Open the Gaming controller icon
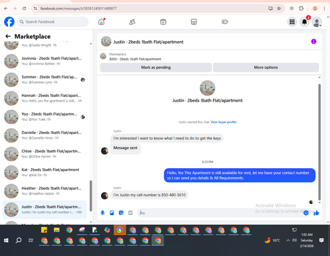 [x=224, y=22]
